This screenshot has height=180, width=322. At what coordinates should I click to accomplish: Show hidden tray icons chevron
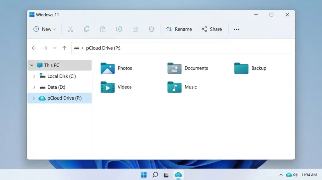(x=281, y=175)
